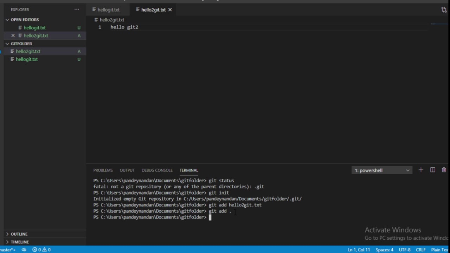Click 'git add hello2git.txt' command in terminal
The width and height of the screenshot is (450, 253).
[x=235, y=205]
